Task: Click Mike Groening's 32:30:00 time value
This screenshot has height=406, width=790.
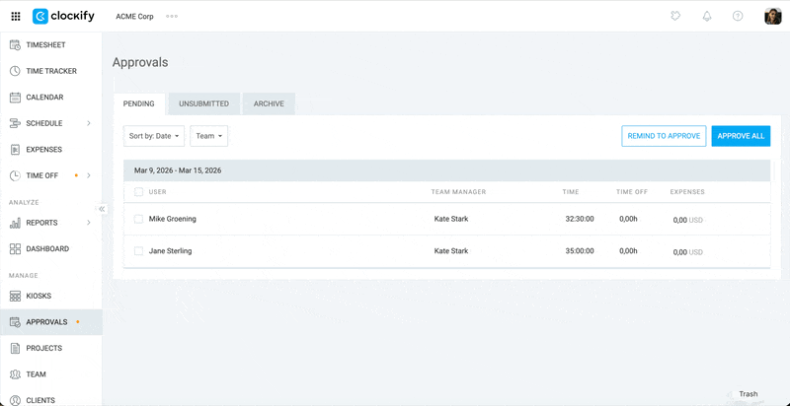Action: 580,219
